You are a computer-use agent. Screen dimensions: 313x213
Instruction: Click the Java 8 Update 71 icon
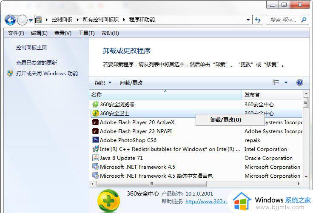[x=95, y=158]
